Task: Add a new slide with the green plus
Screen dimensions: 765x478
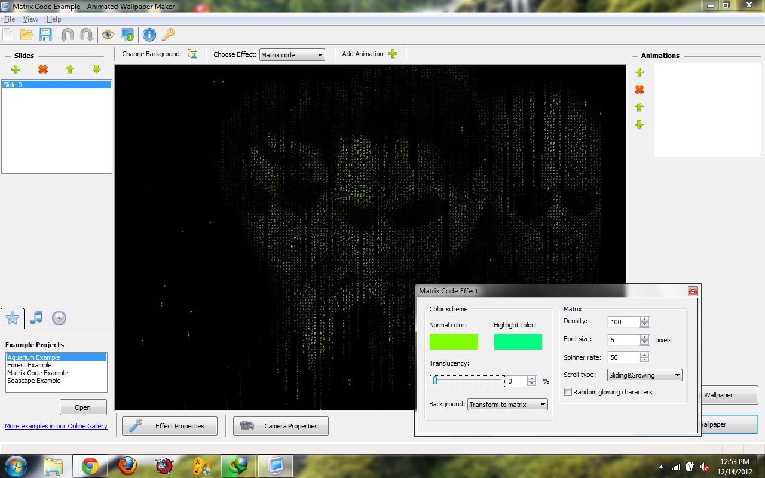Action: pyautogui.click(x=16, y=69)
